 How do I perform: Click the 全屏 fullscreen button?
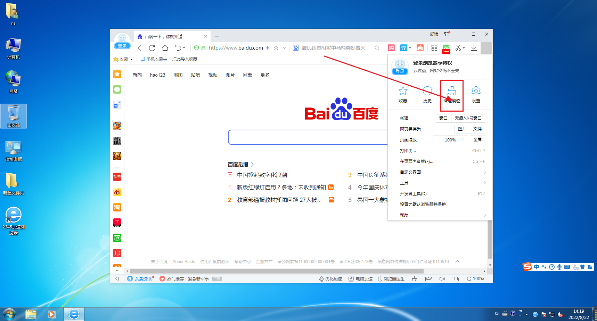pos(477,140)
